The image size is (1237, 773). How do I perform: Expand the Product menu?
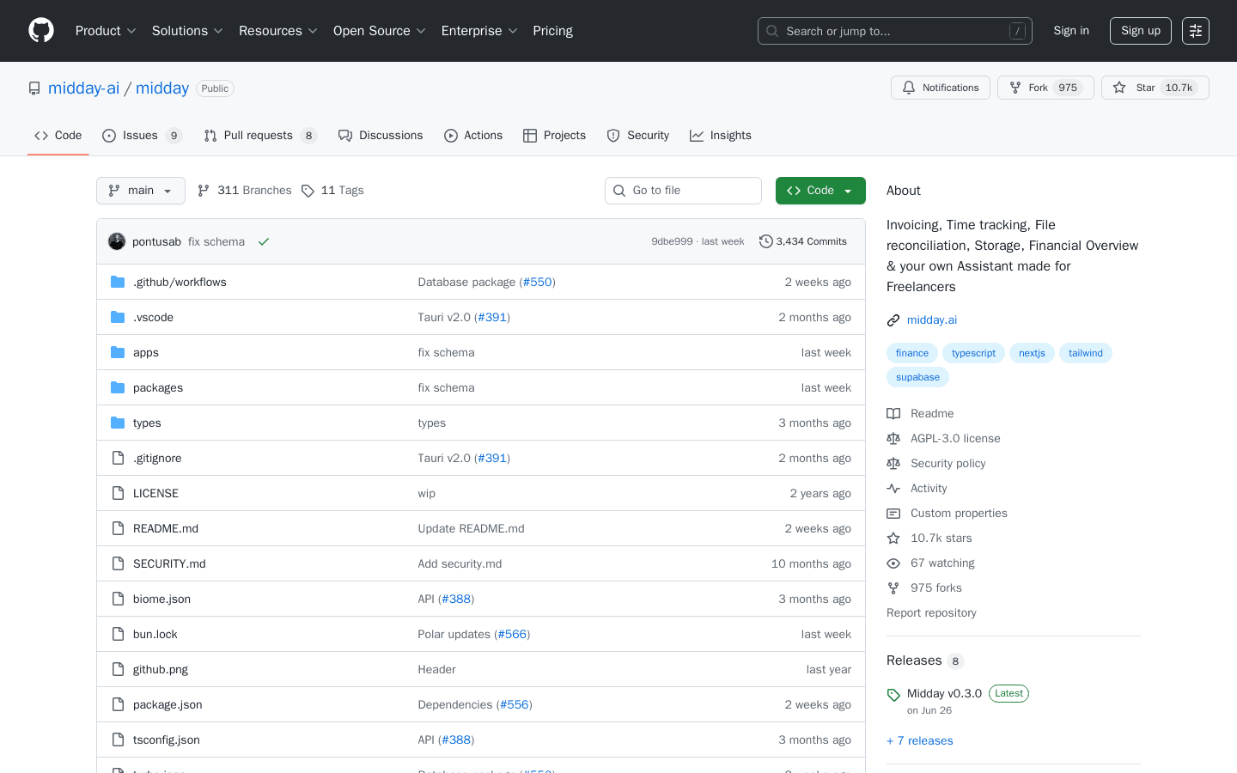106,31
